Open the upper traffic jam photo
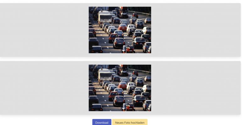Viewport: 242px width, 125px height. point(120,30)
